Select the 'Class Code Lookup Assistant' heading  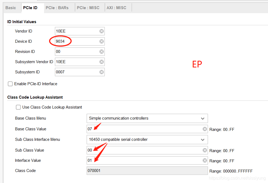35,97
